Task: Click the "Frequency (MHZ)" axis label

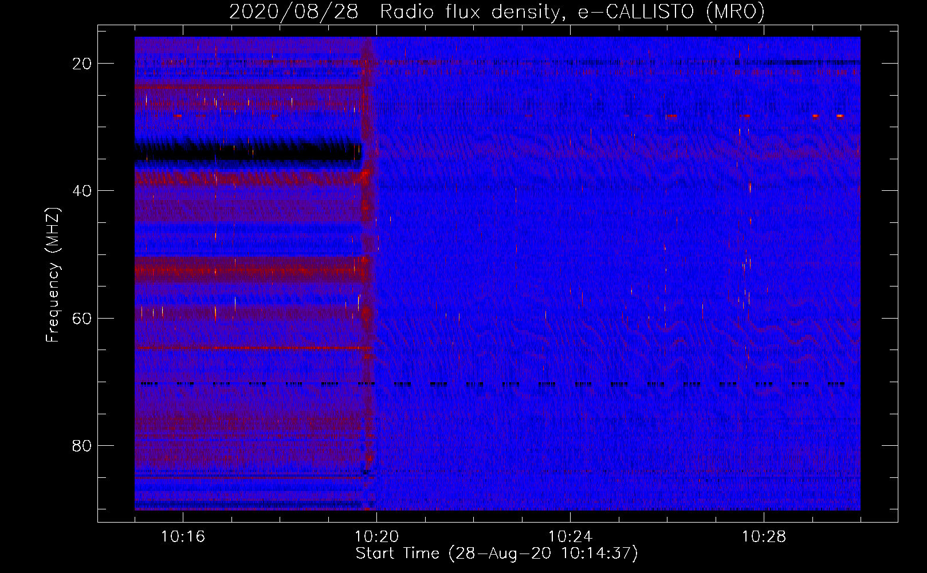Action: coord(53,274)
